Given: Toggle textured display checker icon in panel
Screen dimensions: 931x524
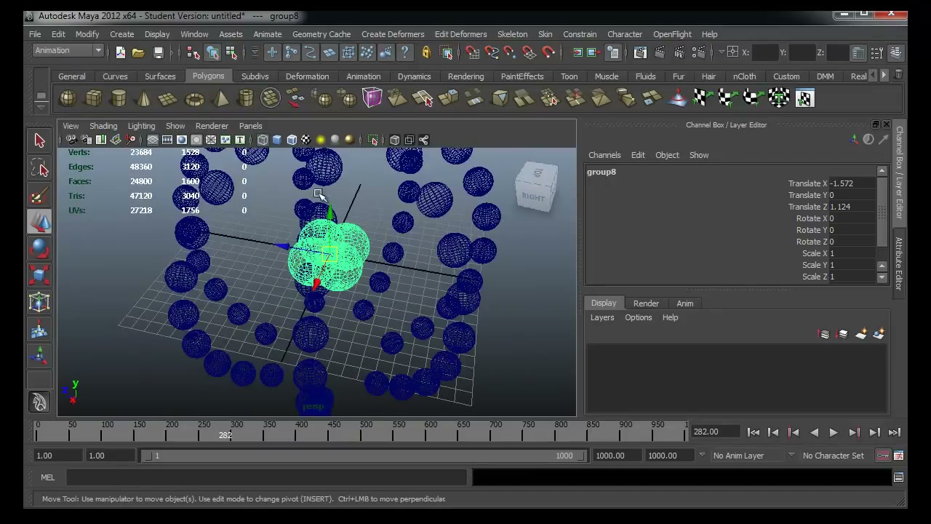Looking at the screenshot, I should coord(306,140).
